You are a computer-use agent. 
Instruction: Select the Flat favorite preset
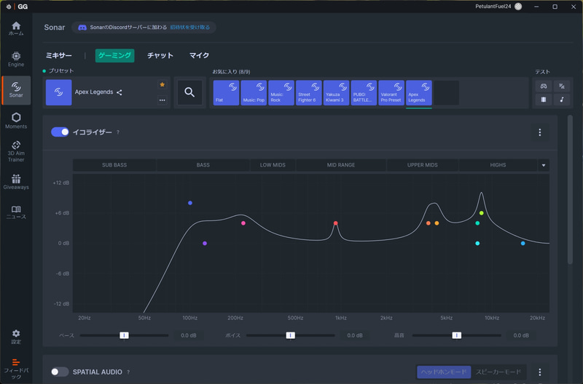226,93
